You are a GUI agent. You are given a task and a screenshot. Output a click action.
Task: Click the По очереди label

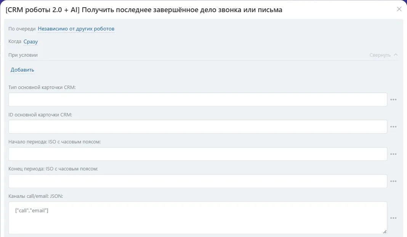tap(22, 29)
